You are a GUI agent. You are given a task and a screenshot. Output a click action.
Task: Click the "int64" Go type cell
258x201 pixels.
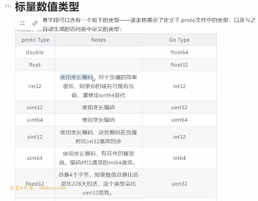[179, 158]
